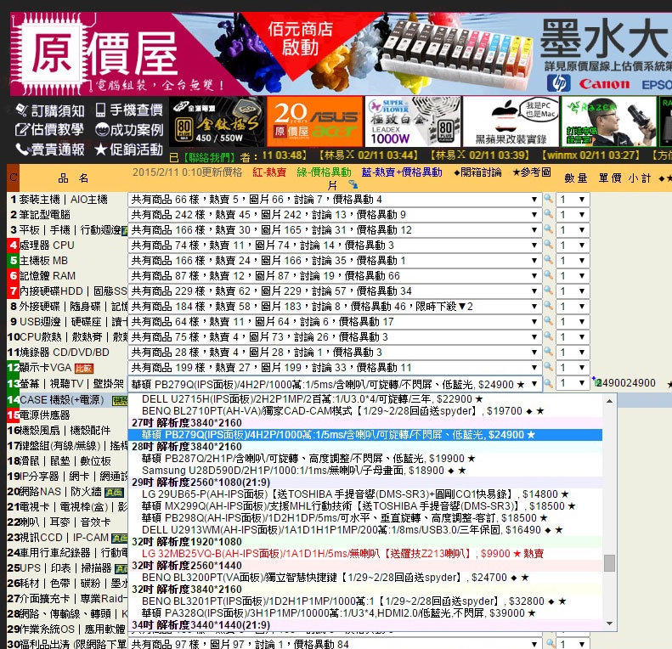Open 手機查價 menu item

tap(129, 110)
